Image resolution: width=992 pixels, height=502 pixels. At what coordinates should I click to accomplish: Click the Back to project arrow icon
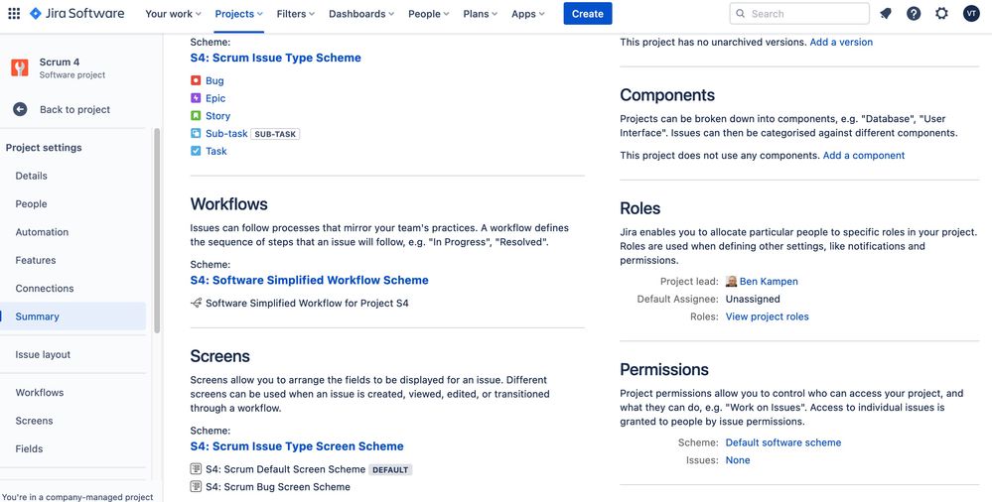[x=20, y=109]
